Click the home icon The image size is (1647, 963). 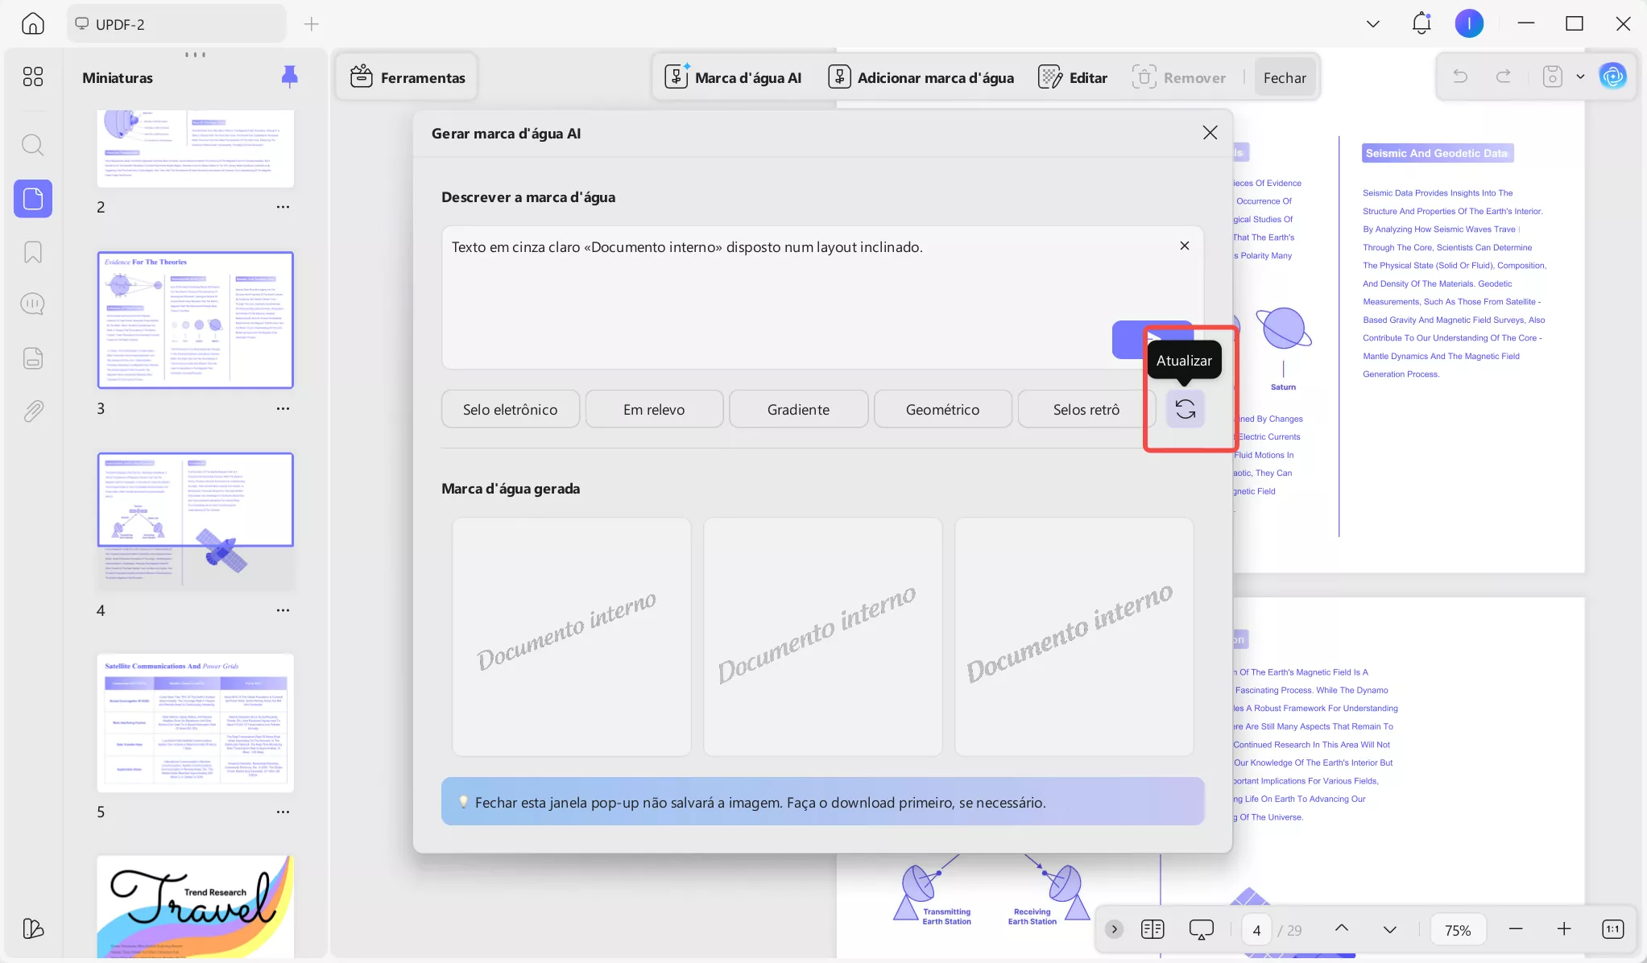pyautogui.click(x=33, y=23)
